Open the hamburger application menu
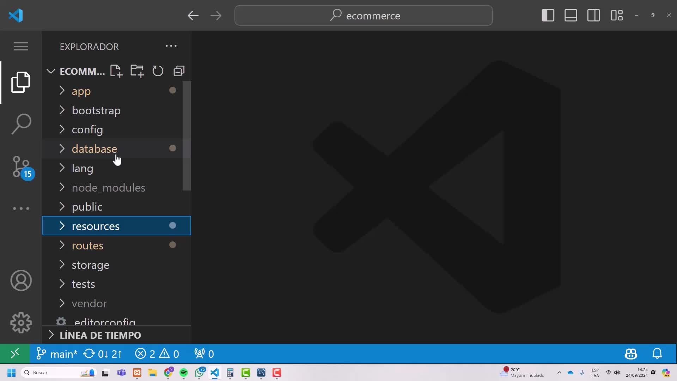 click(x=21, y=46)
